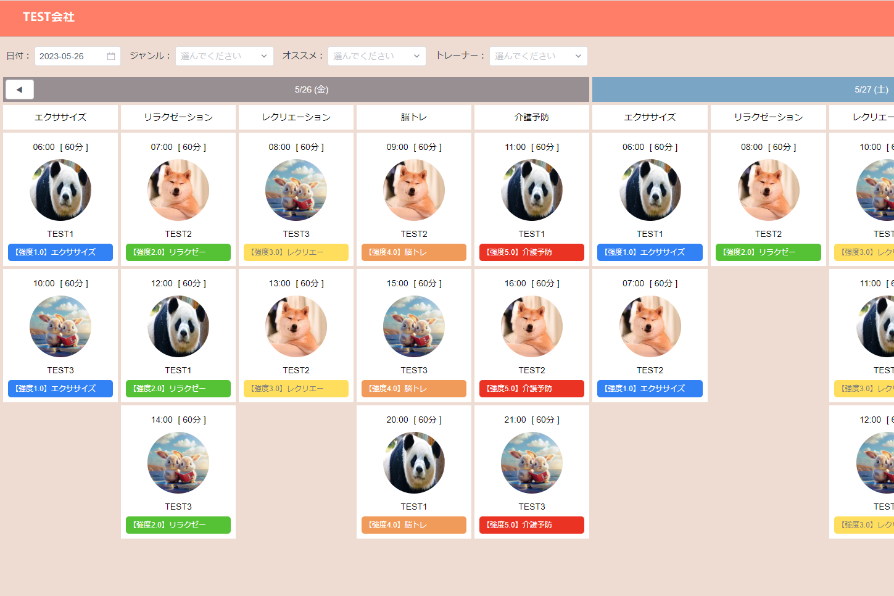Click rabbit avatar of 5/26 10:00 class

[x=60, y=326]
